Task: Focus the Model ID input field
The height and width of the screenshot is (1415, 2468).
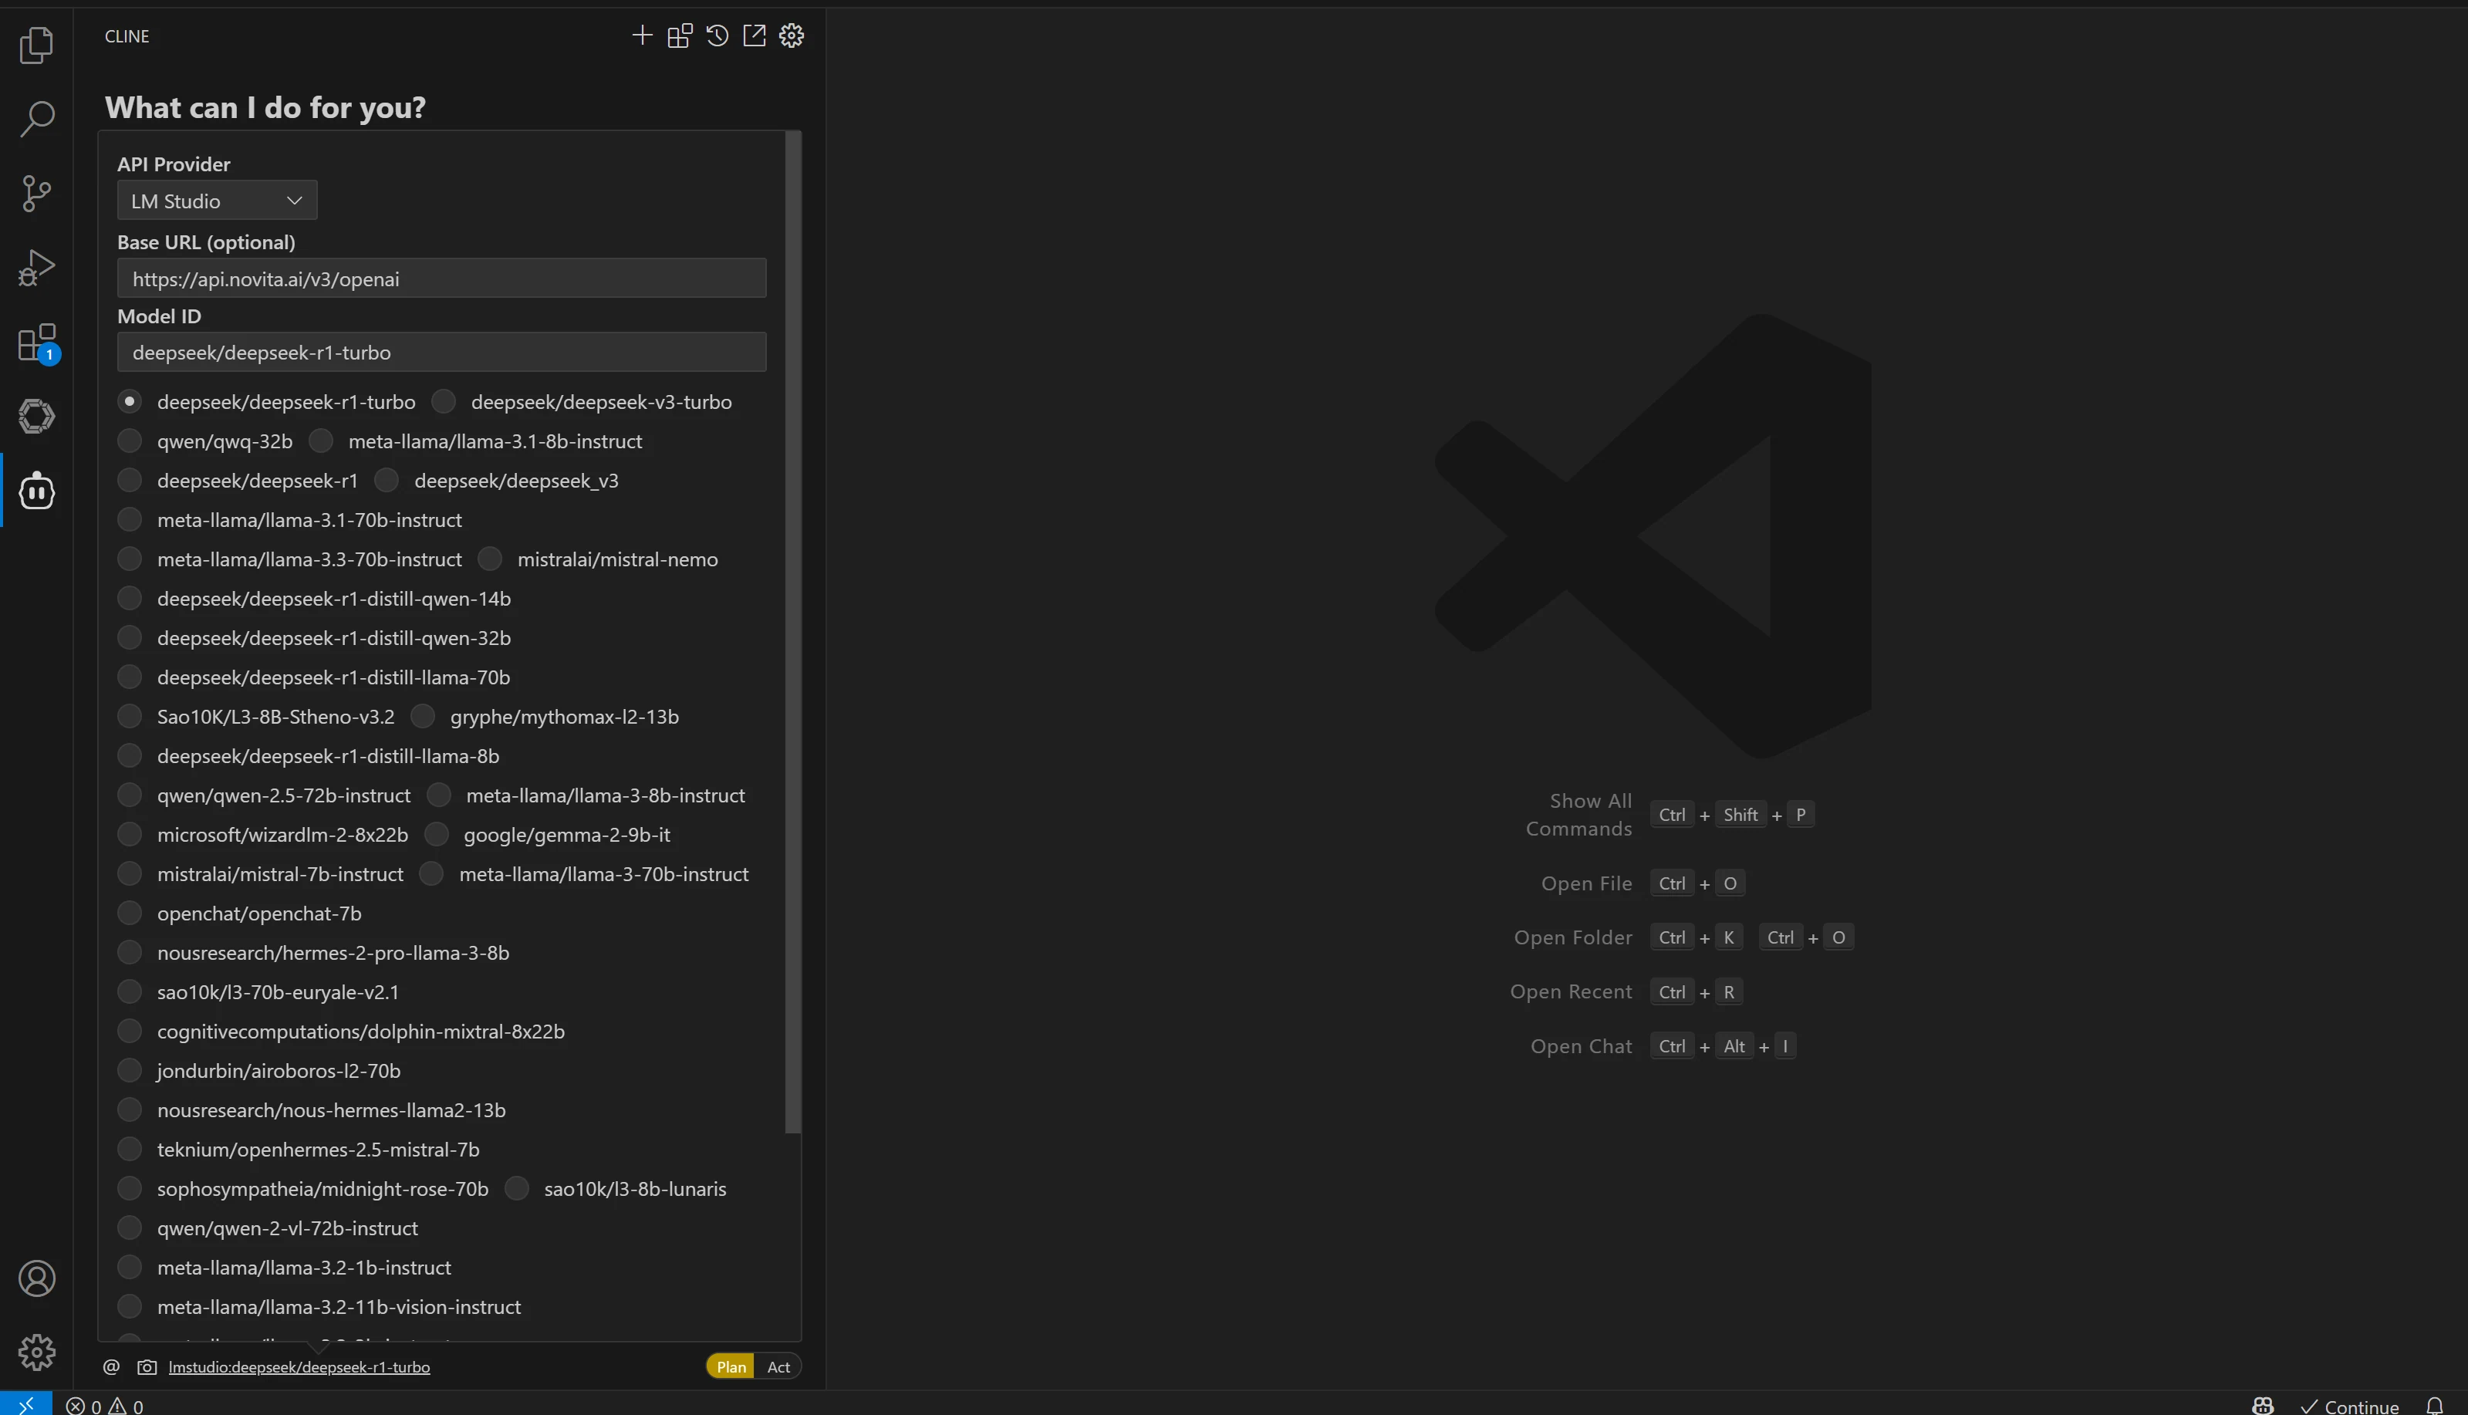Action: (x=441, y=352)
